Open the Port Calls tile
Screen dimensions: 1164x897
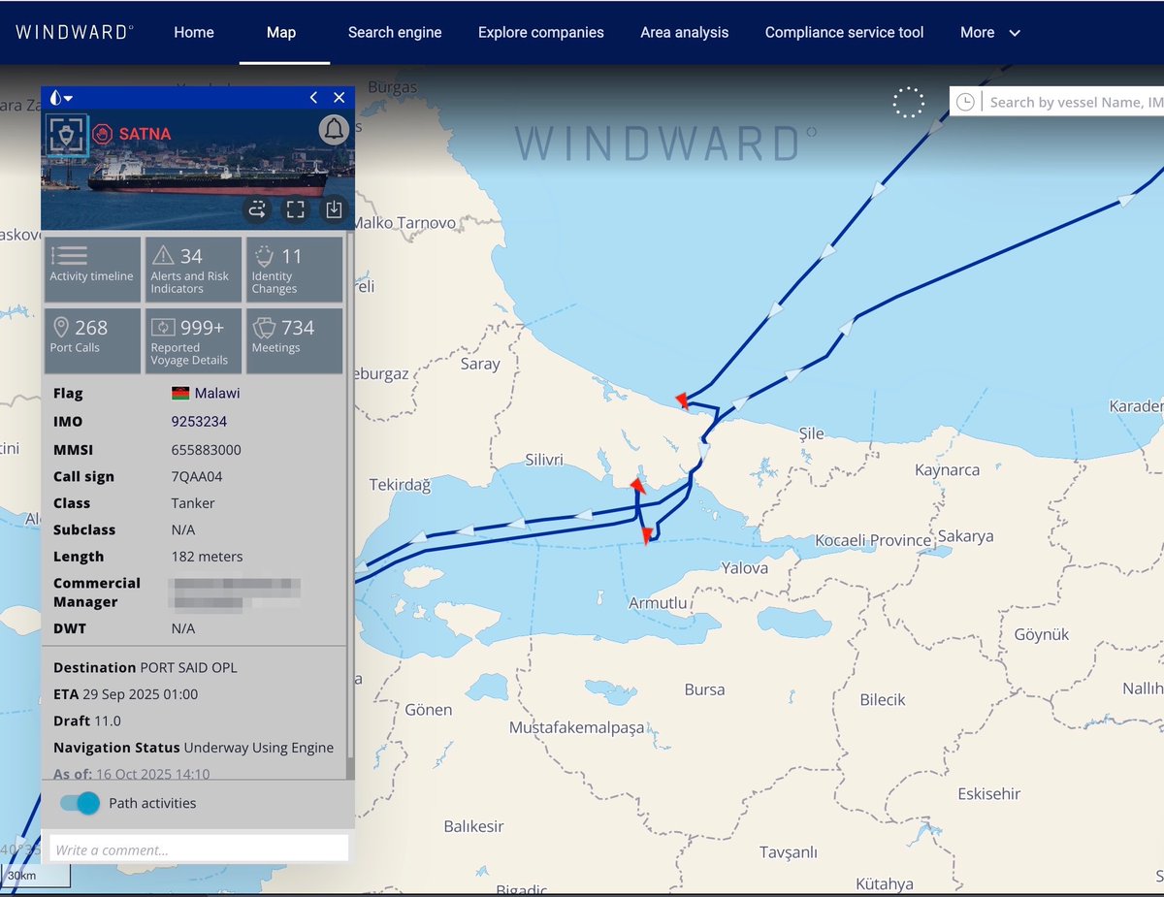pos(92,340)
